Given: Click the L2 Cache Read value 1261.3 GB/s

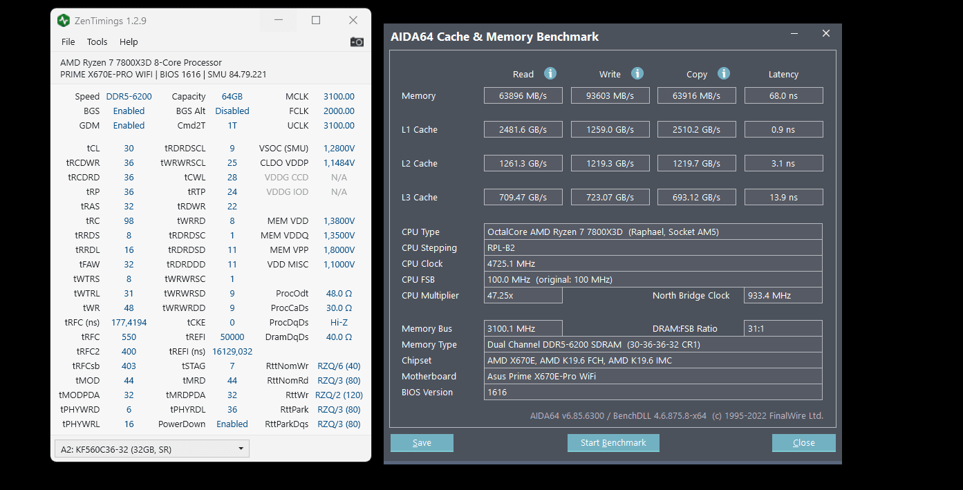Looking at the screenshot, I should tap(523, 163).
